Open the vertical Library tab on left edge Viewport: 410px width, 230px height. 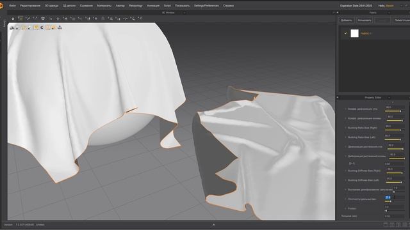[x=4, y=23]
